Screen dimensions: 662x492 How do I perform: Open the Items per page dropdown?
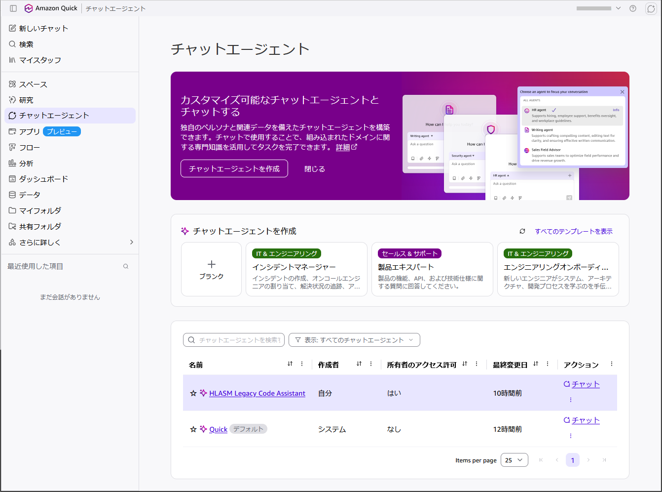[515, 460]
